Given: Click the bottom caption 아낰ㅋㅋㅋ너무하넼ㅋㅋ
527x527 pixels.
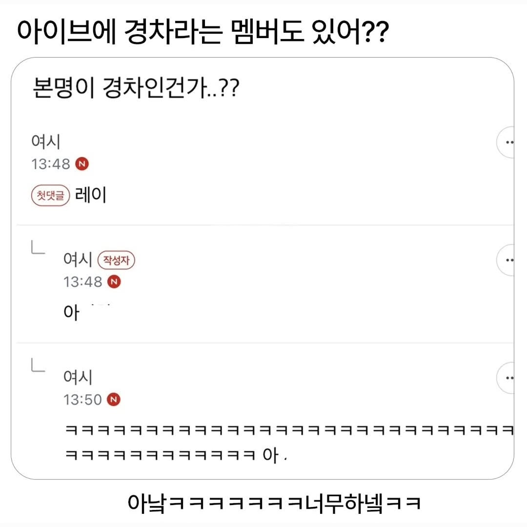Looking at the screenshot, I should 274,503.
